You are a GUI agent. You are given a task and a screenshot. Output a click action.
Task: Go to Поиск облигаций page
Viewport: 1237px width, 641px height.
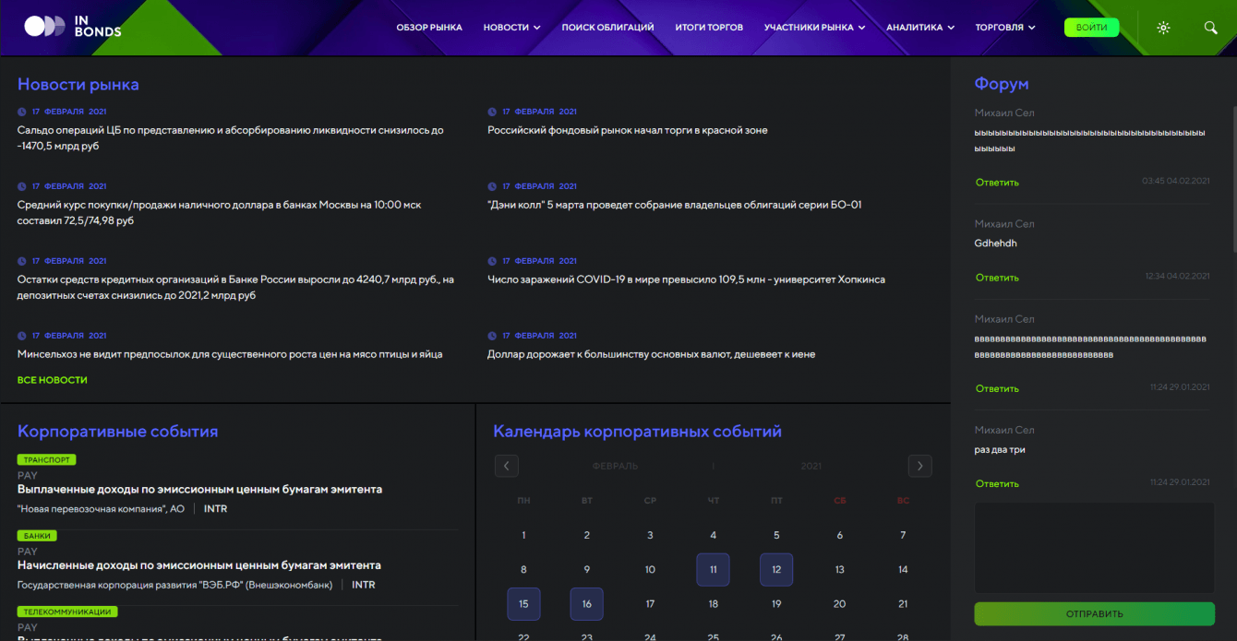point(607,28)
